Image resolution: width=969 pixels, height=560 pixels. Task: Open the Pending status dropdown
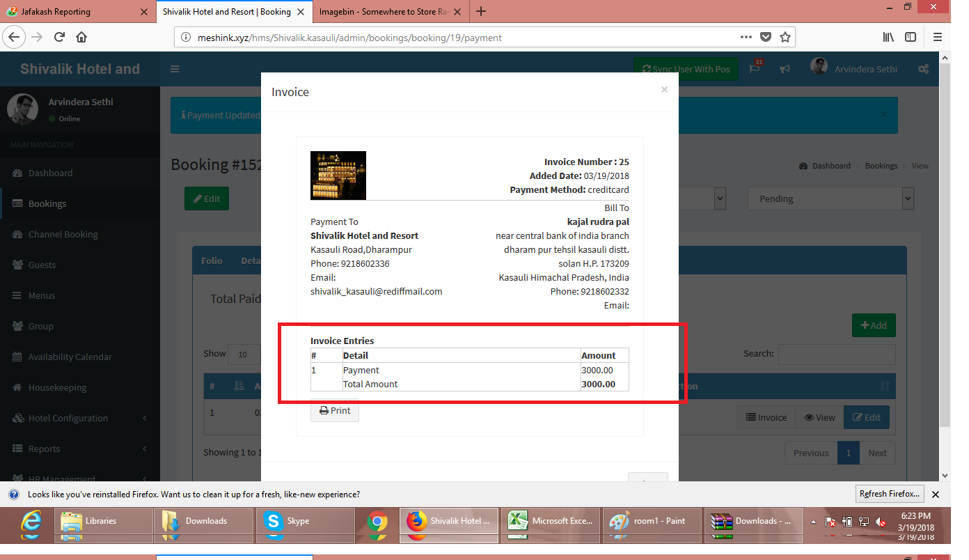pos(830,199)
